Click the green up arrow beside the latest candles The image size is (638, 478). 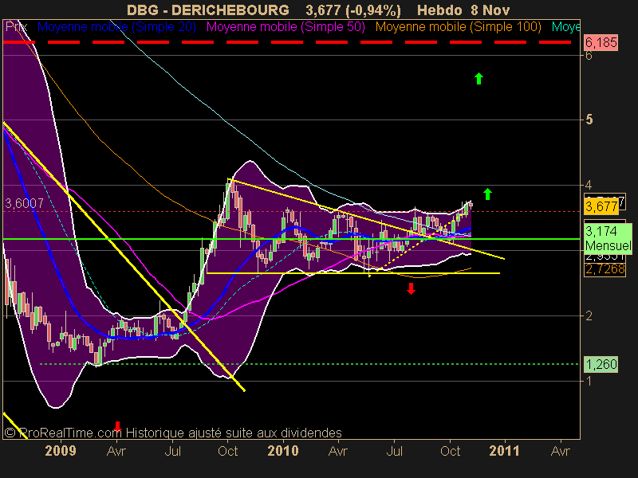point(487,194)
